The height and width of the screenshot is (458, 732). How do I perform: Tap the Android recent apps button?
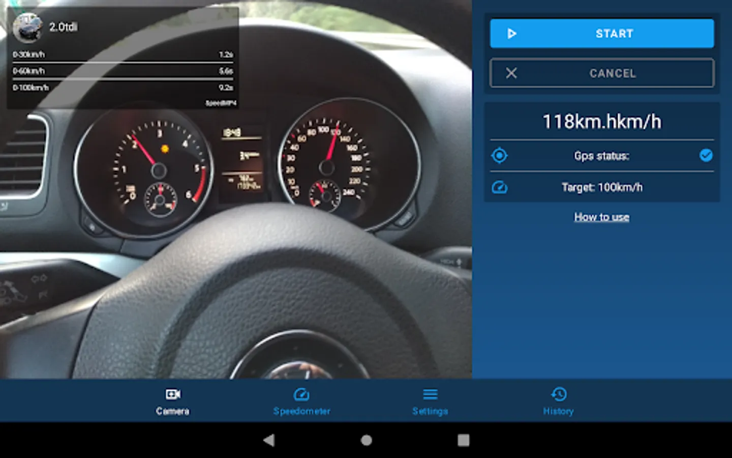(463, 440)
